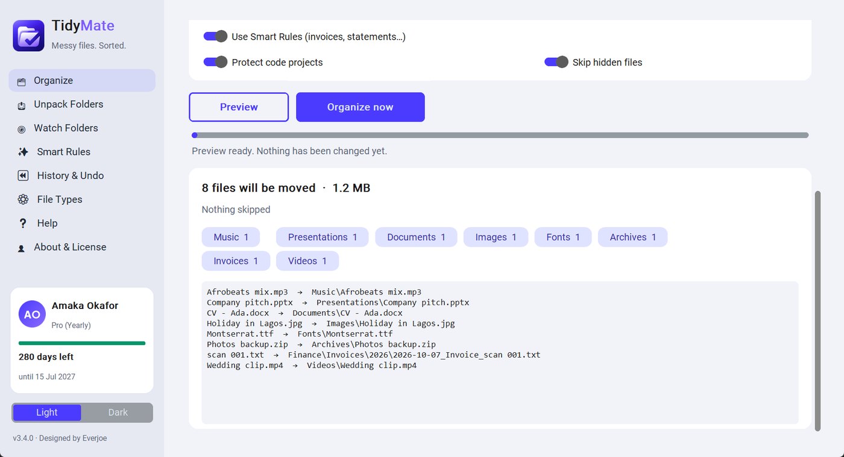Click the History & Undo rewind icon

tap(24, 176)
